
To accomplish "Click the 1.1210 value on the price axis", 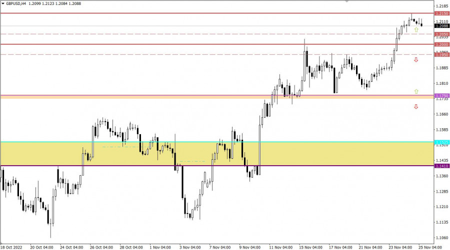I will click(x=442, y=207).
